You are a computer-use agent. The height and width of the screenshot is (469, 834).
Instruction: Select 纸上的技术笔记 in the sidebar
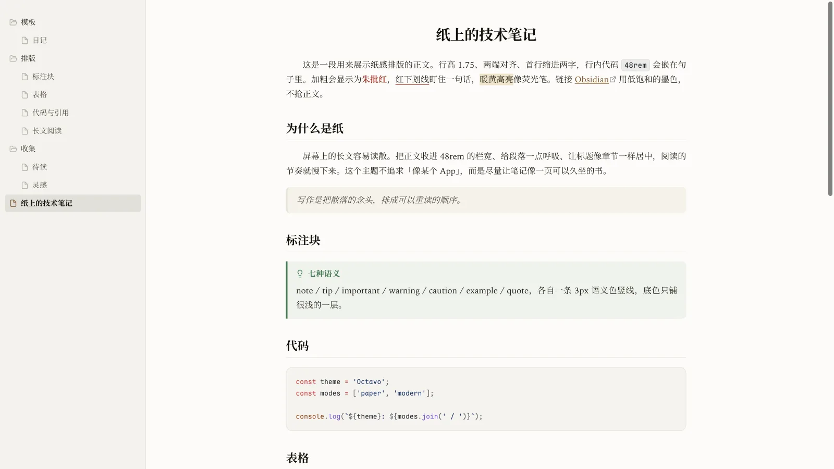(73, 203)
